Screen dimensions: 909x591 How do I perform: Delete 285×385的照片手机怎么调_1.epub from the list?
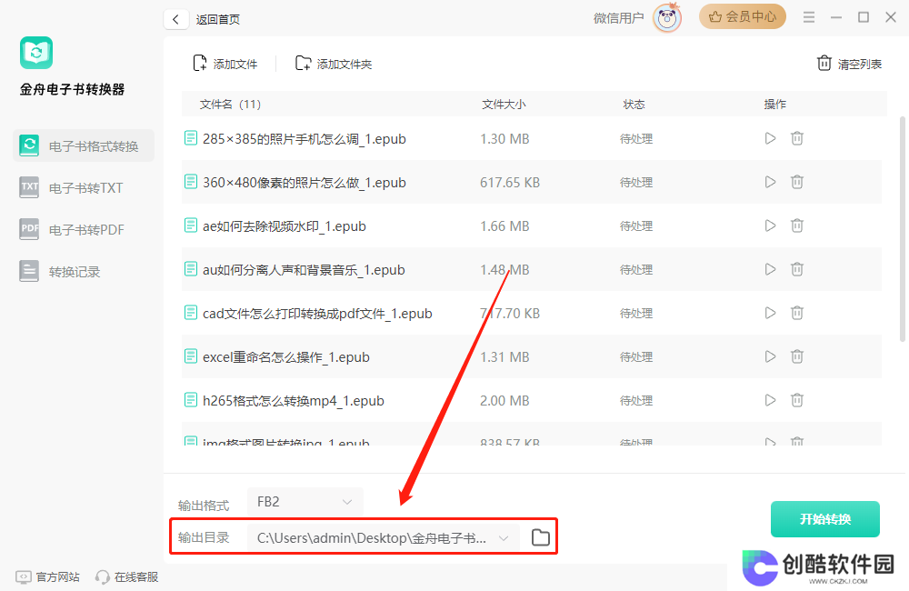(x=797, y=138)
